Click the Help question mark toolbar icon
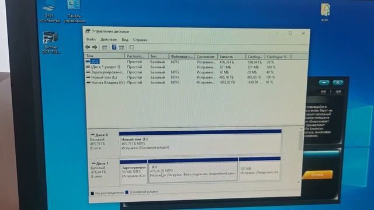The height and width of the screenshot is (210, 374). [115, 47]
